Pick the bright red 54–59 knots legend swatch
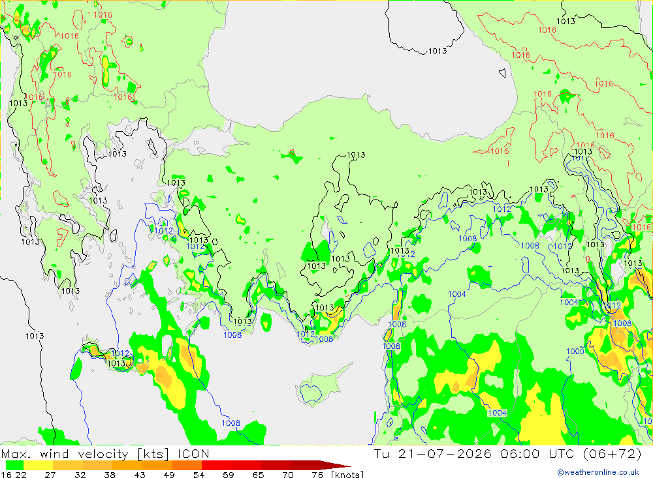The height and width of the screenshot is (478, 653). [x=216, y=465]
